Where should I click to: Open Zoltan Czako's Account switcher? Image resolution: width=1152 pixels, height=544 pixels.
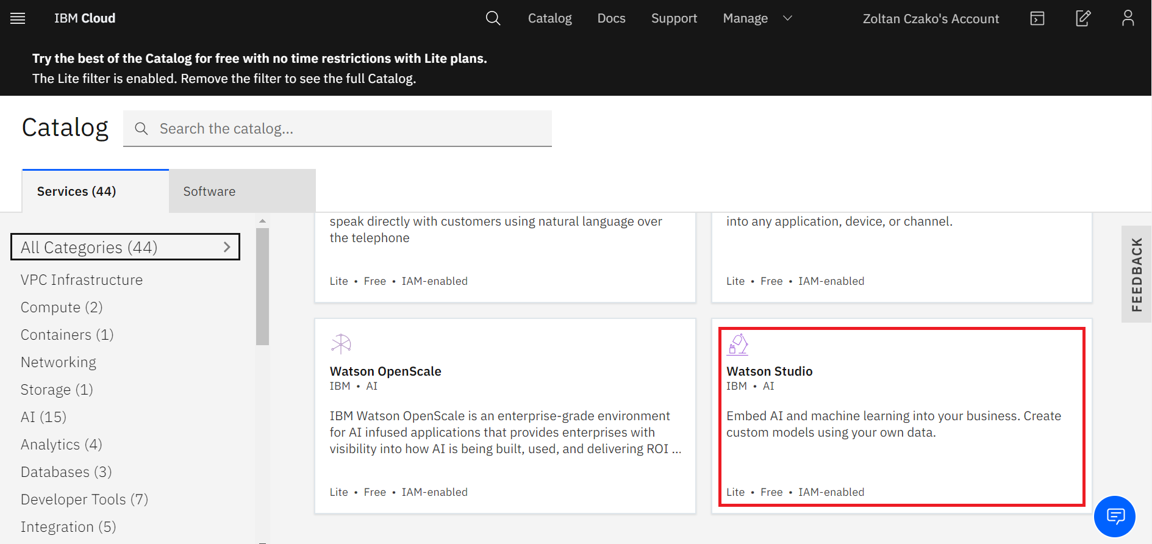coord(931,19)
